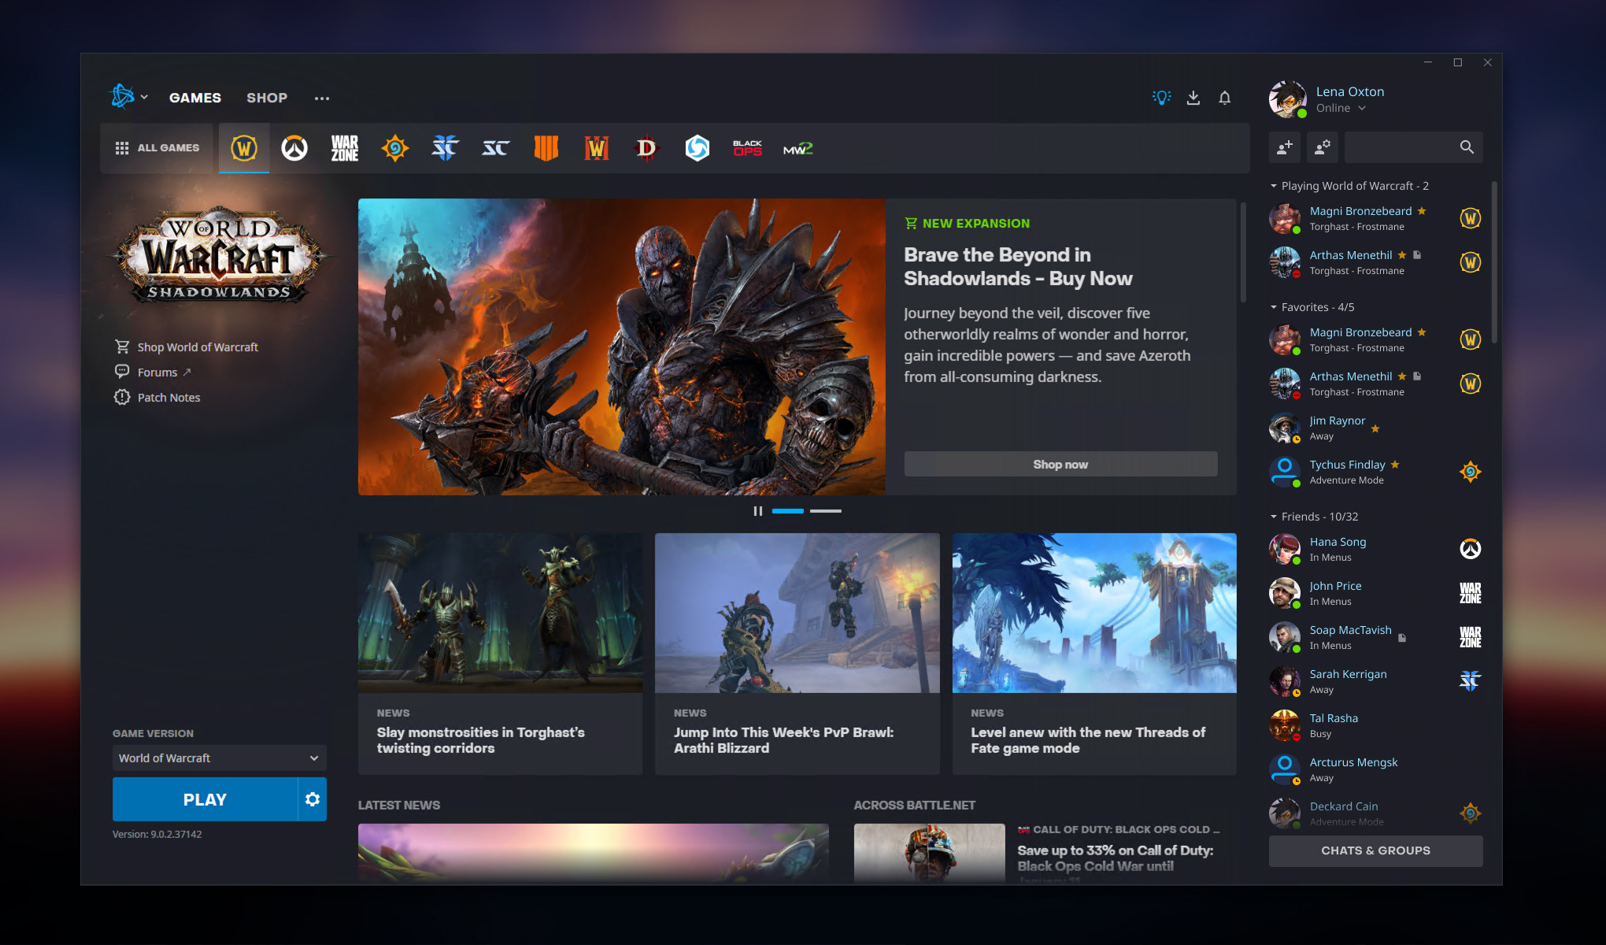Image resolution: width=1606 pixels, height=945 pixels.
Task: Click Shop Now for Shadowlands expansion
Action: (x=1060, y=464)
